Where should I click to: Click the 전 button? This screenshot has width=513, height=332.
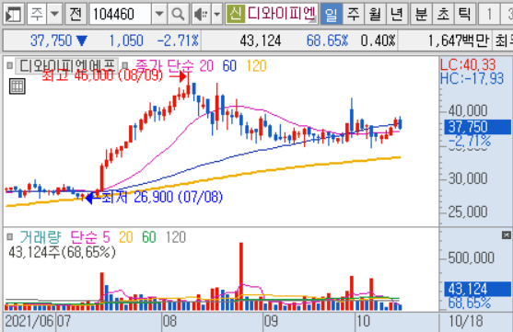coord(76,14)
